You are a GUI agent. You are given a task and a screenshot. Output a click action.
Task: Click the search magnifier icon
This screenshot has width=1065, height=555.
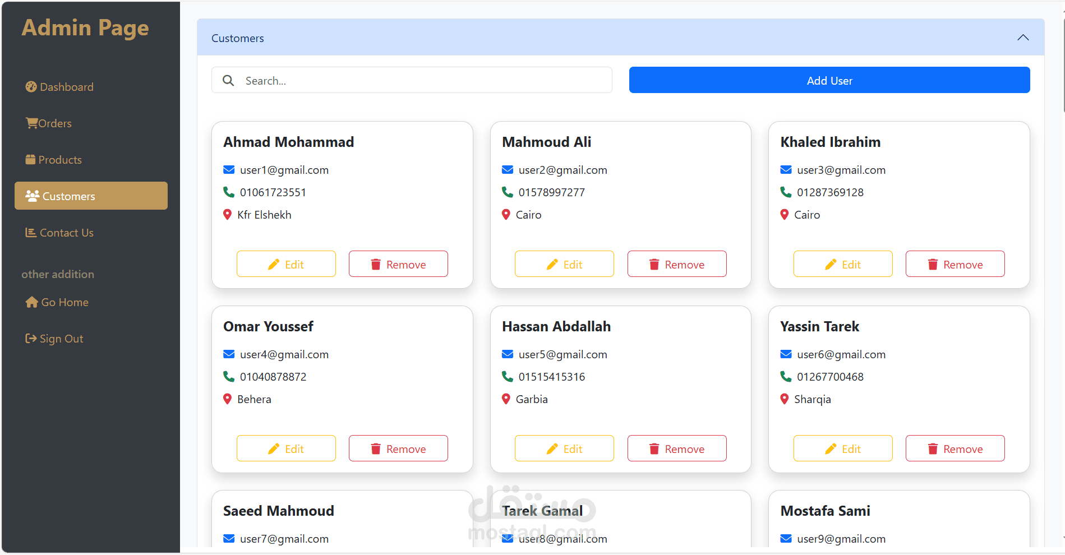228,81
